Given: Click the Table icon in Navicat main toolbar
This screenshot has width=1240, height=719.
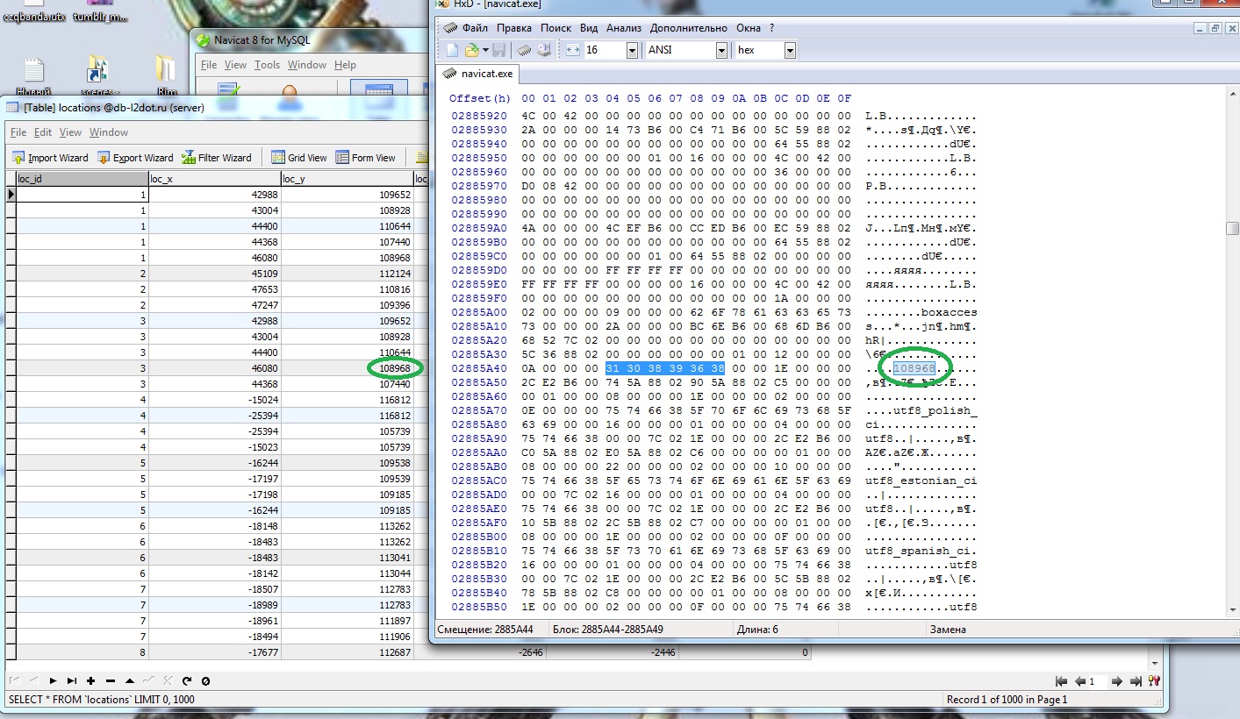Looking at the screenshot, I should 378,96.
